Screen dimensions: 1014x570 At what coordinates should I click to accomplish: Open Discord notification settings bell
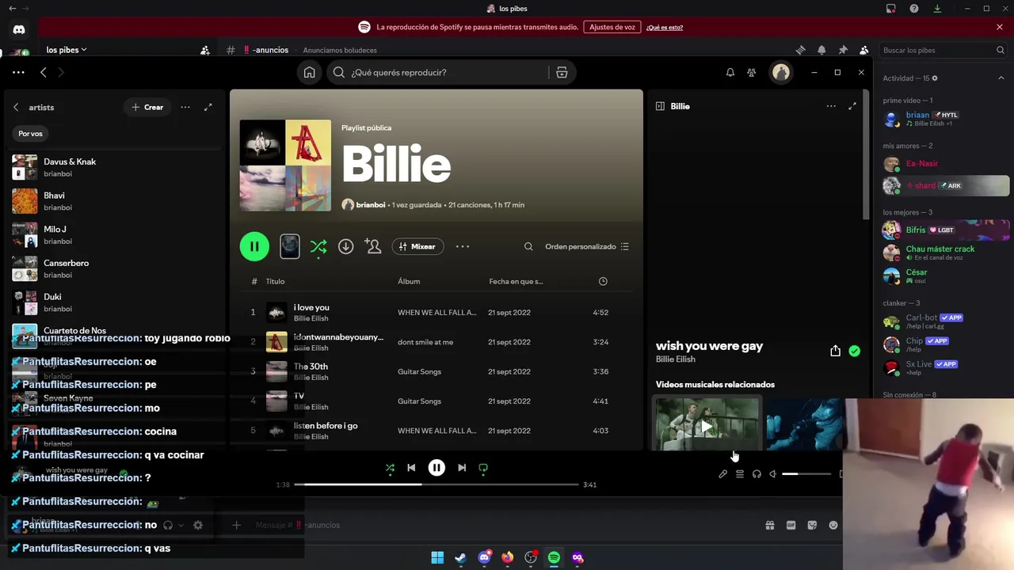(x=821, y=50)
